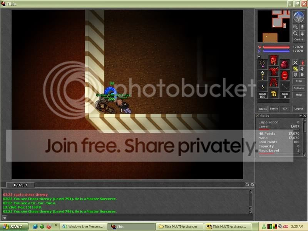Move minimap one floor down
The width and height of the screenshot is (308, 231).
coord(302,33)
